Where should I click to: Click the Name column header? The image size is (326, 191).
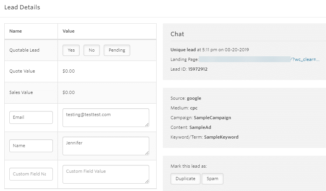tap(16, 31)
